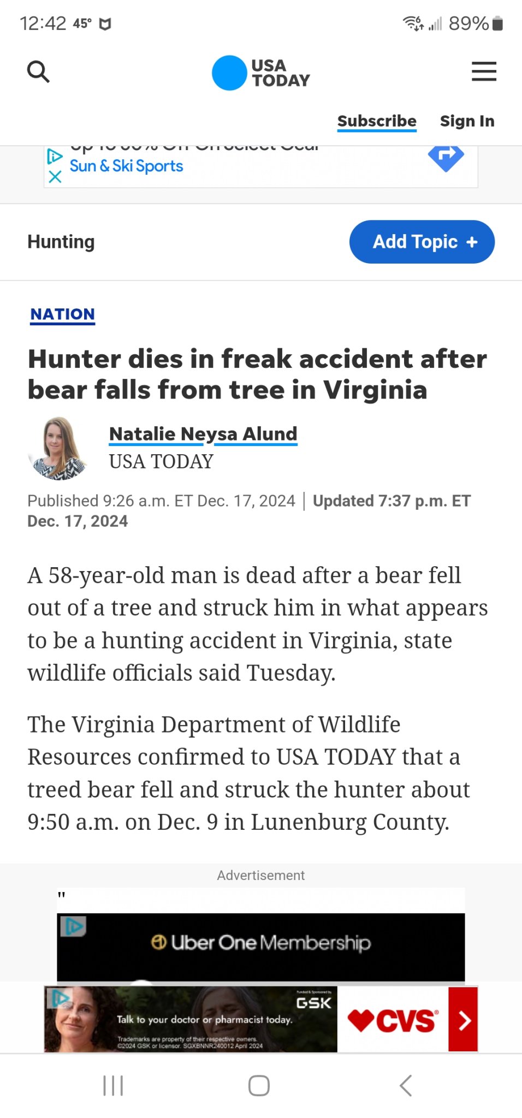Tap the USA TODAY logo

tap(261, 73)
